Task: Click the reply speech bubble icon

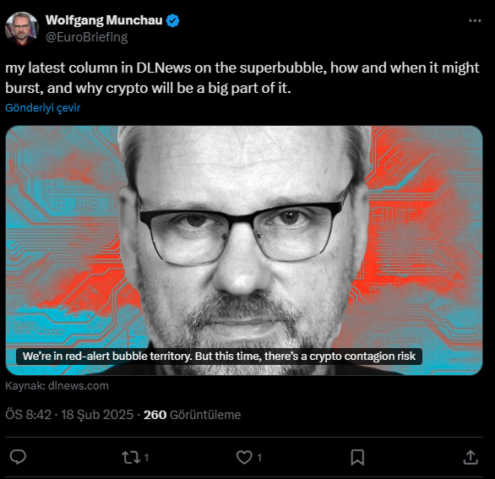Action: point(18,457)
